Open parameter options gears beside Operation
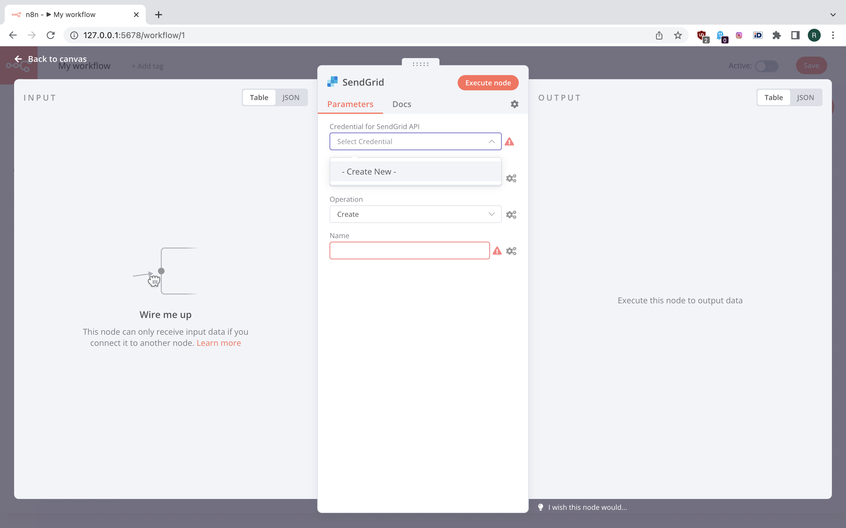The height and width of the screenshot is (528, 846). pos(511,214)
